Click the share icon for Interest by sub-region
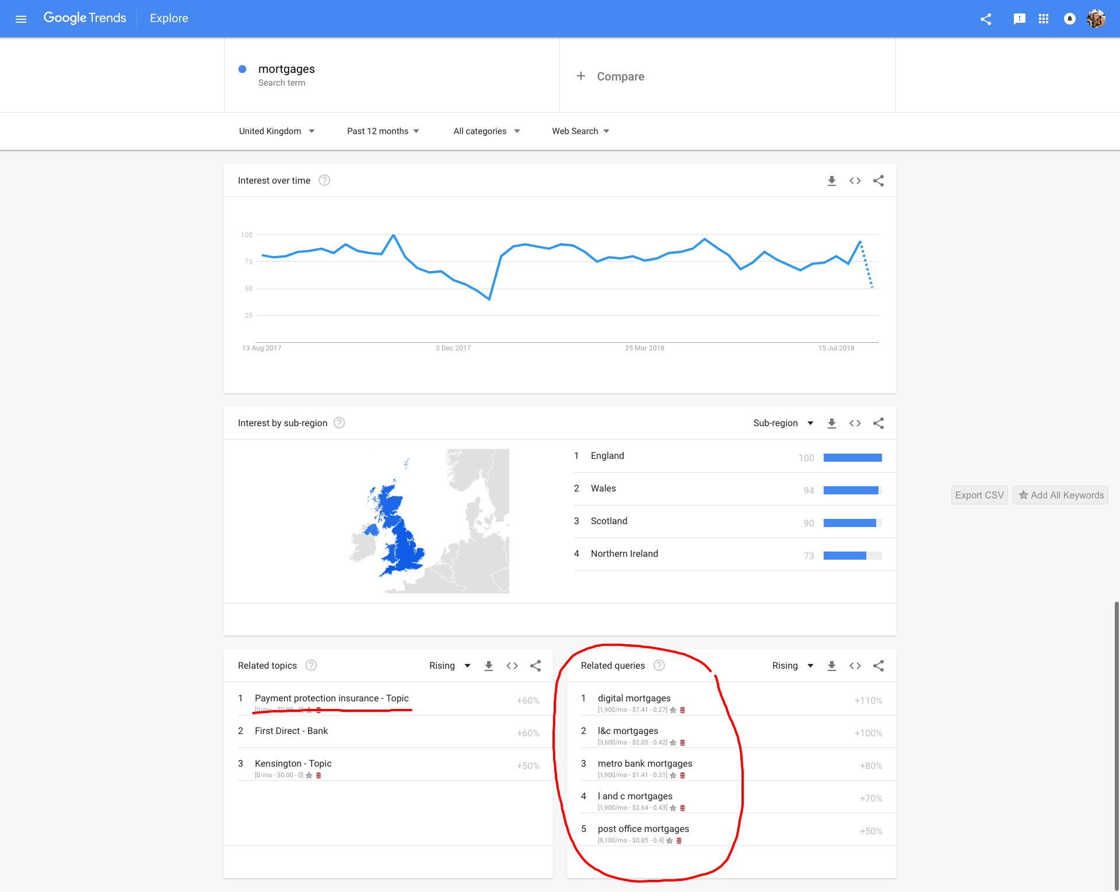1120x892 pixels. point(878,423)
